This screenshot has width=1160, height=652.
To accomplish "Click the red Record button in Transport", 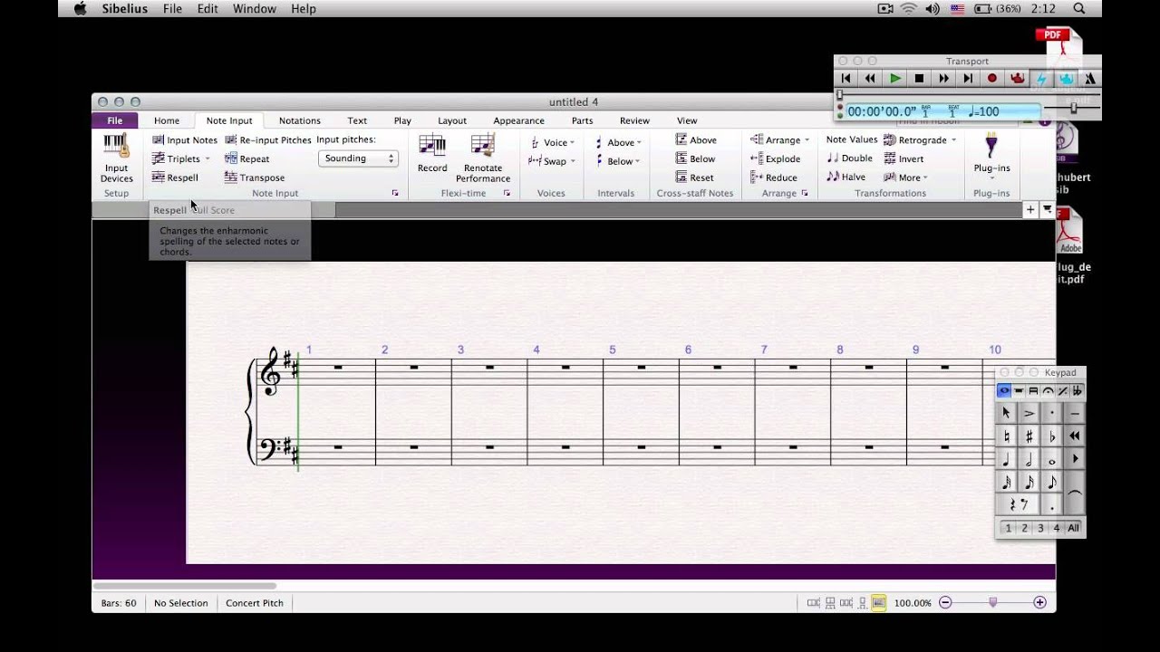I will tap(992, 79).
